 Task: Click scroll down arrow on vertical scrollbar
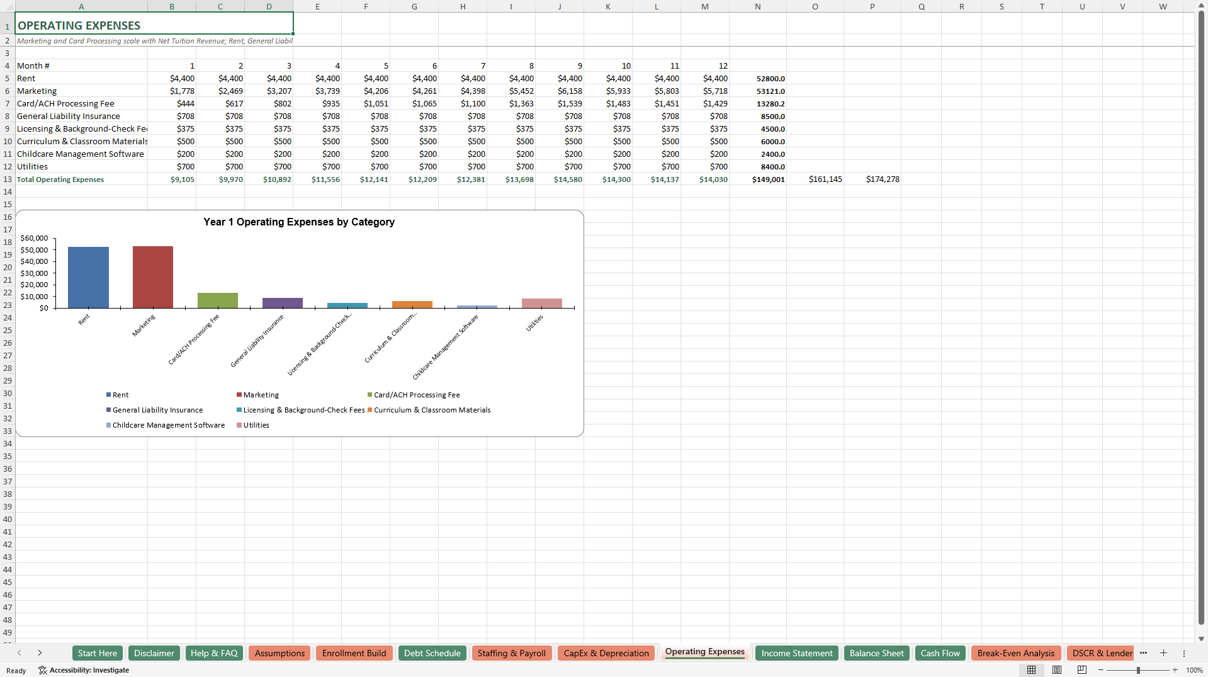tap(1201, 639)
